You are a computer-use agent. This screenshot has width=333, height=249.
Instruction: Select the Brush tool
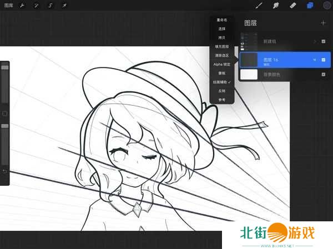click(259, 6)
